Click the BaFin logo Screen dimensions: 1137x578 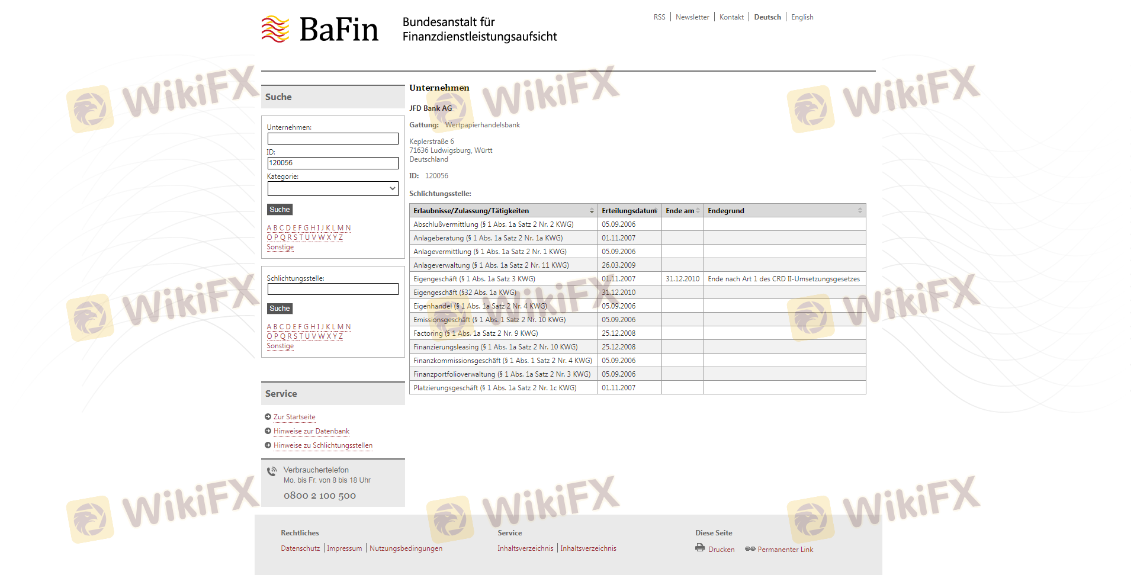pyautogui.click(x=320, y=29)
